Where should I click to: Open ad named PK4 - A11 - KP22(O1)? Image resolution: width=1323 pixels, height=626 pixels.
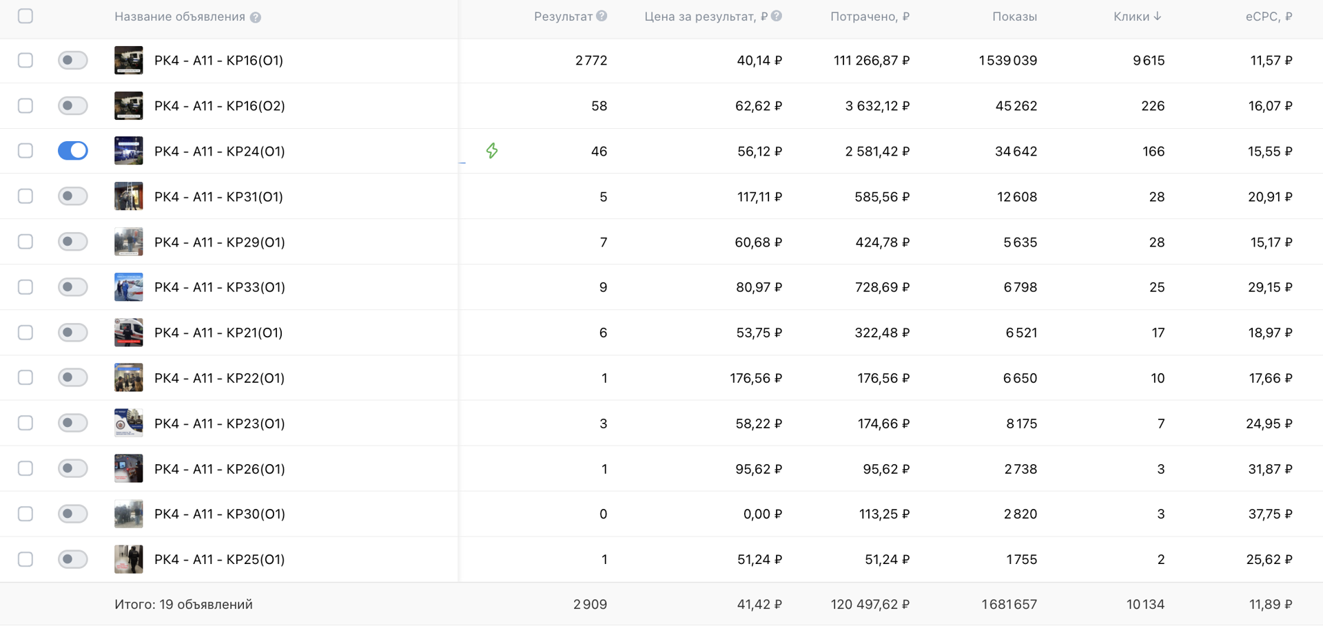[x=219, y=378]
